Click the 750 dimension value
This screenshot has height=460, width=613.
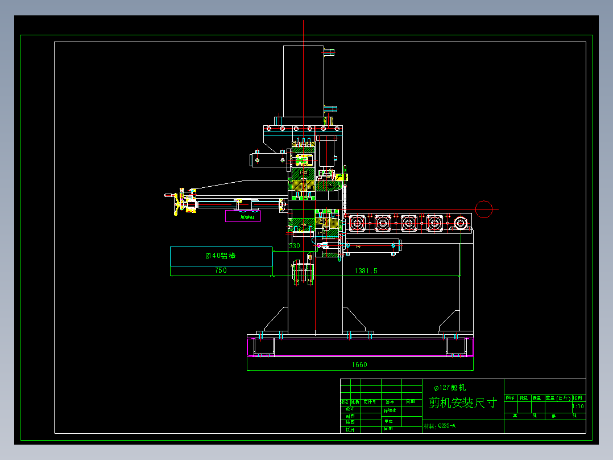tap(221, 270)
